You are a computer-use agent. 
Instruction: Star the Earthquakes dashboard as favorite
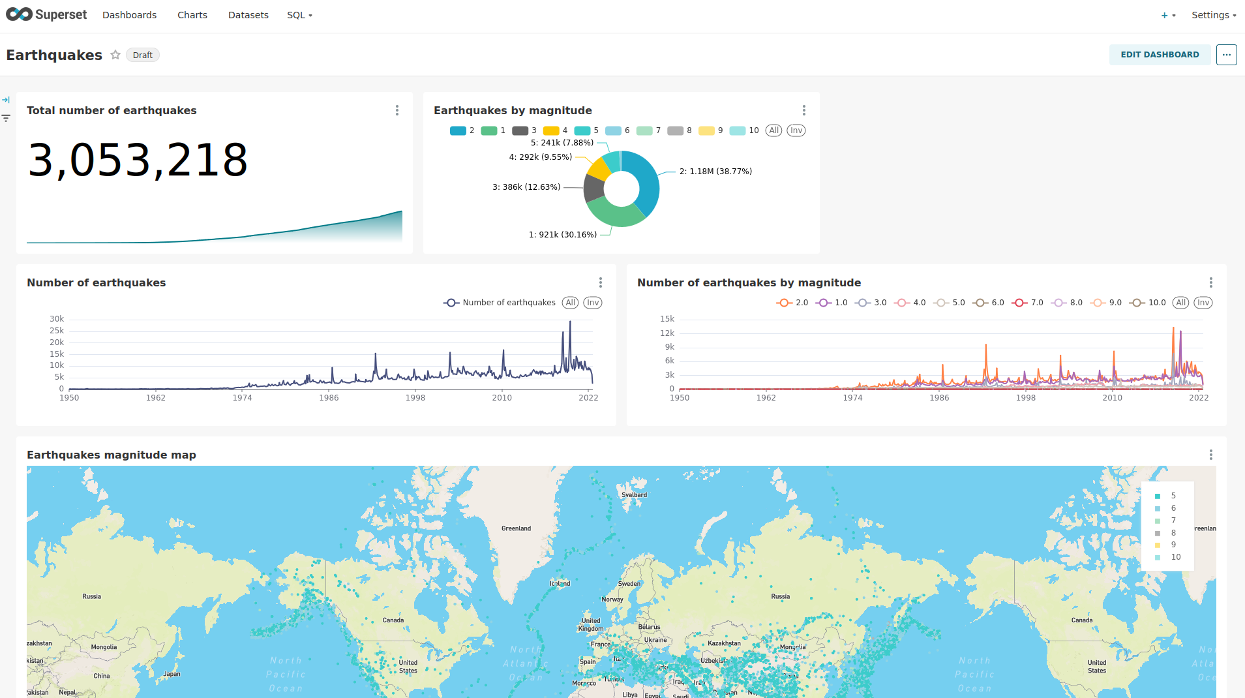[x=115, y=55]
